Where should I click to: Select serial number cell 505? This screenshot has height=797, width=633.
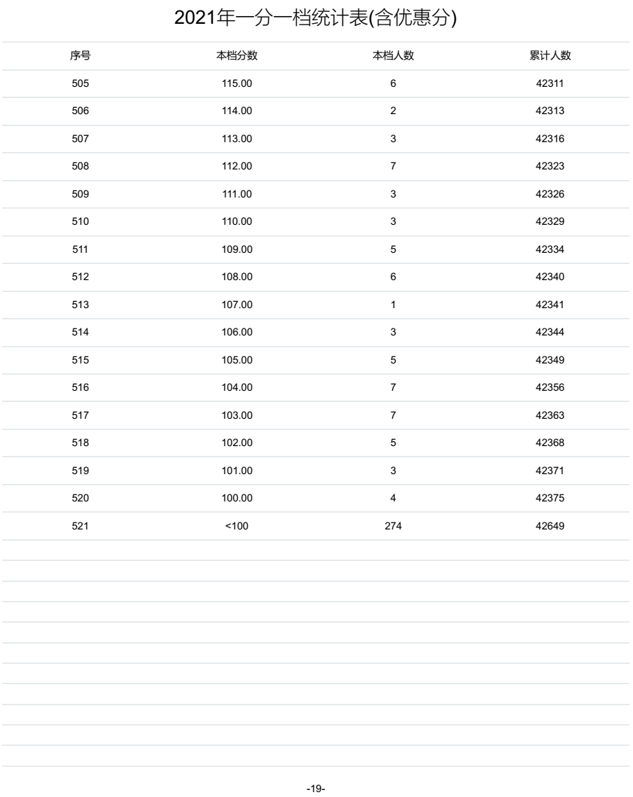[x=81, y=84]
